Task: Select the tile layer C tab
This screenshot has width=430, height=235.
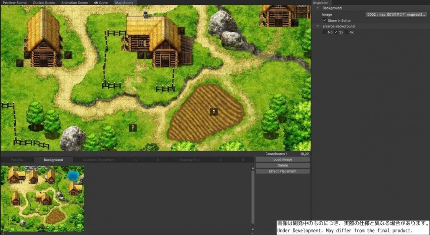Action: coord(221,160)
